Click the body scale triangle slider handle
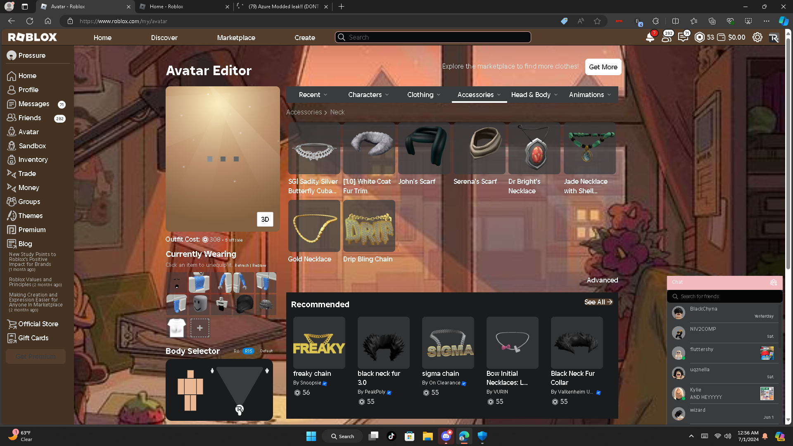 tap(239, 409)
